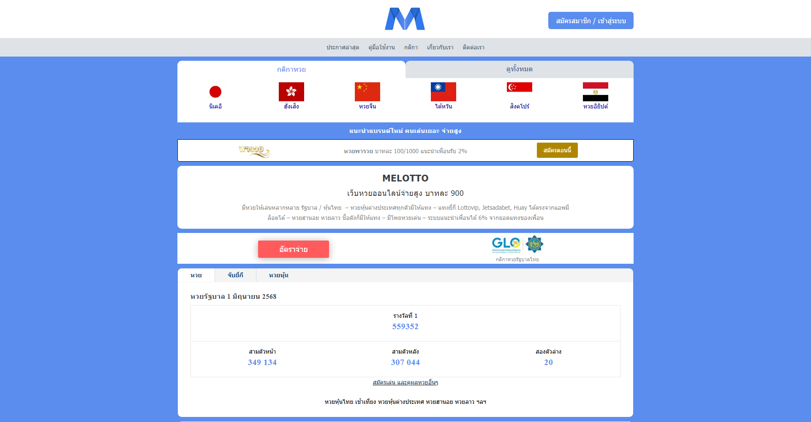The width and height of the screenshot is (811, 422).
Task: Click the สามตัวหน้า label
Action: (262, 352)
